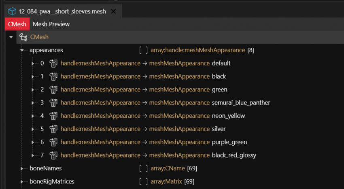The image size is (344, 189).
Task: Switch to the Mesh Preview tab
Action: pyautogui.click(x=51, y=24)
